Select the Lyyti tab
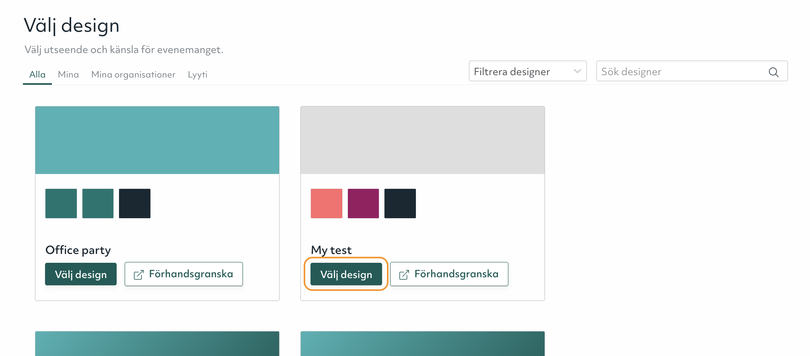Viewport: 810px width, 356px height. [197, 74]
